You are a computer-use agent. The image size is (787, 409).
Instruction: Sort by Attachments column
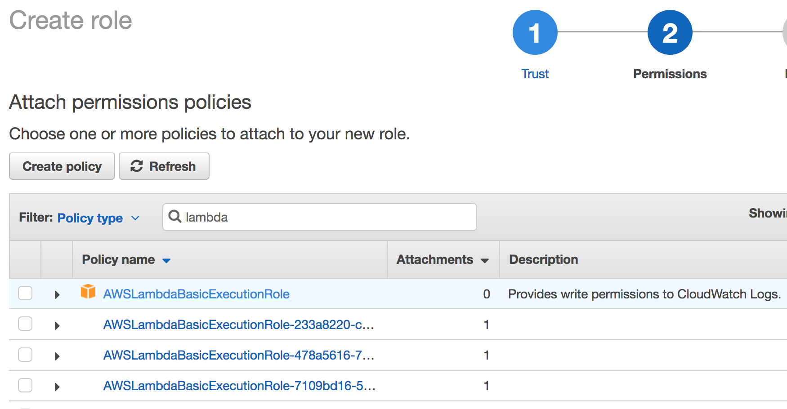click(x=443, y=260)
